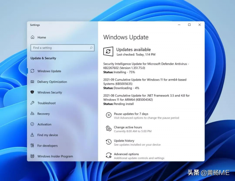
Task: Click the Home house icon
Action: 33,37
